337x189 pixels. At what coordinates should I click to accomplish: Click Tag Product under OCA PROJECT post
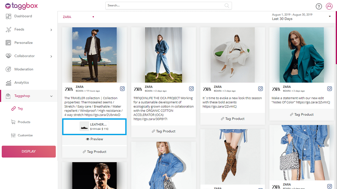[x=164, y=131]
